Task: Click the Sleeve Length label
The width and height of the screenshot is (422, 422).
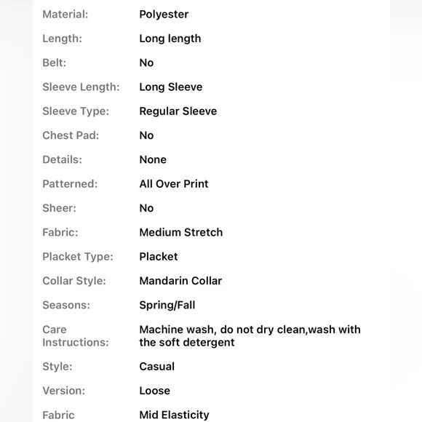Action: (81, 87)
